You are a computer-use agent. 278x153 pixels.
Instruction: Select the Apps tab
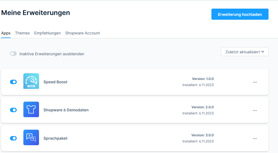pyautogui.click(x=6, y=33)
